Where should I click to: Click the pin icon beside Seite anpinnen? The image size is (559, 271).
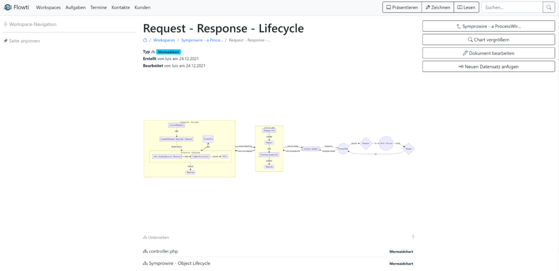point(5,41)
